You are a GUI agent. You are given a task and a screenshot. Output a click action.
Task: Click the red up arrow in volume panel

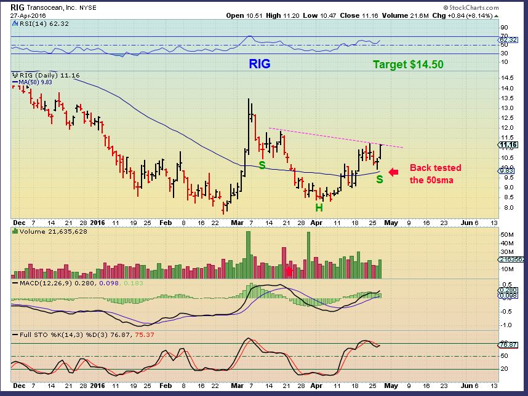coord(289,272)
